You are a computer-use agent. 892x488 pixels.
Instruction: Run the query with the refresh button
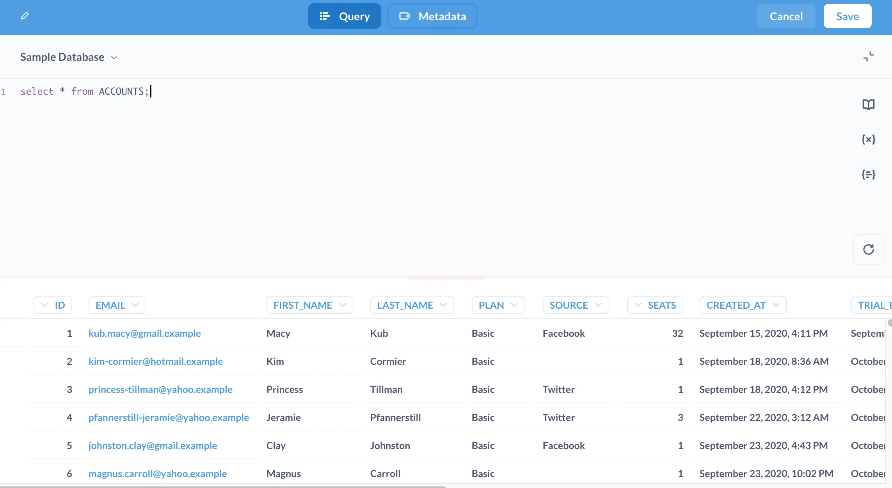868,249
